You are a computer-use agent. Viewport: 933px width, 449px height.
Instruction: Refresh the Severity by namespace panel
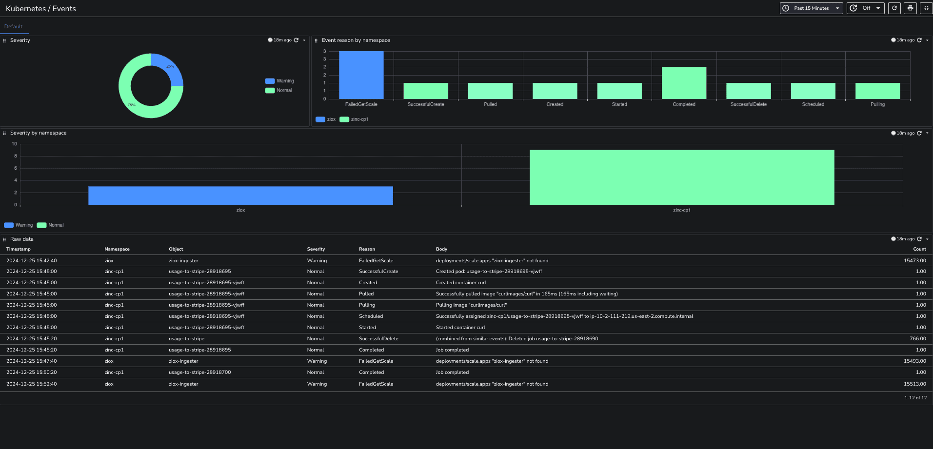[919, 133]
